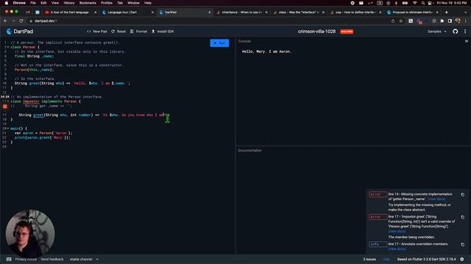The image size is (471, 264).
Task: Switch to 'oop - How to define interface' tab
Action: (355, 12)
